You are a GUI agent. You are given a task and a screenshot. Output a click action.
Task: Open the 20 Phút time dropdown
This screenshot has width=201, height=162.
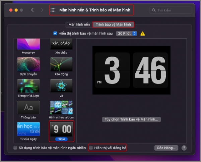coord(127,34)
